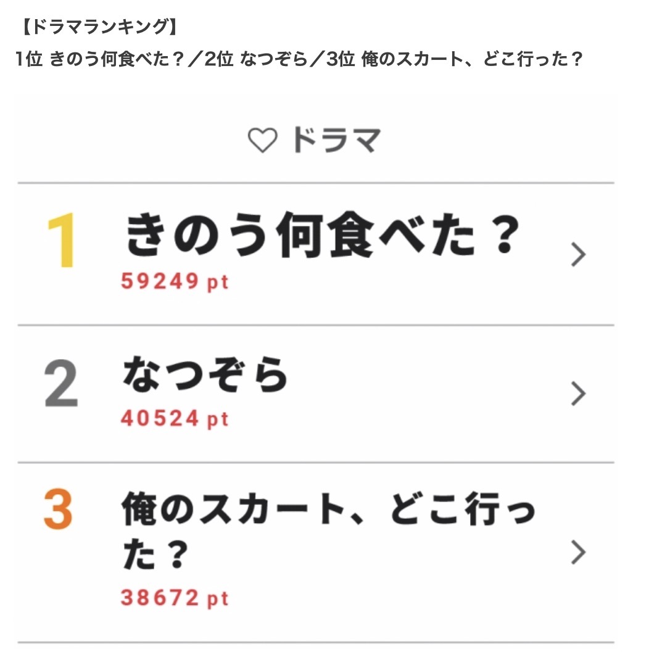The height and width of the screenshot is (662, 649).
Task: Click the 59249 pt score
Action: 175,281
